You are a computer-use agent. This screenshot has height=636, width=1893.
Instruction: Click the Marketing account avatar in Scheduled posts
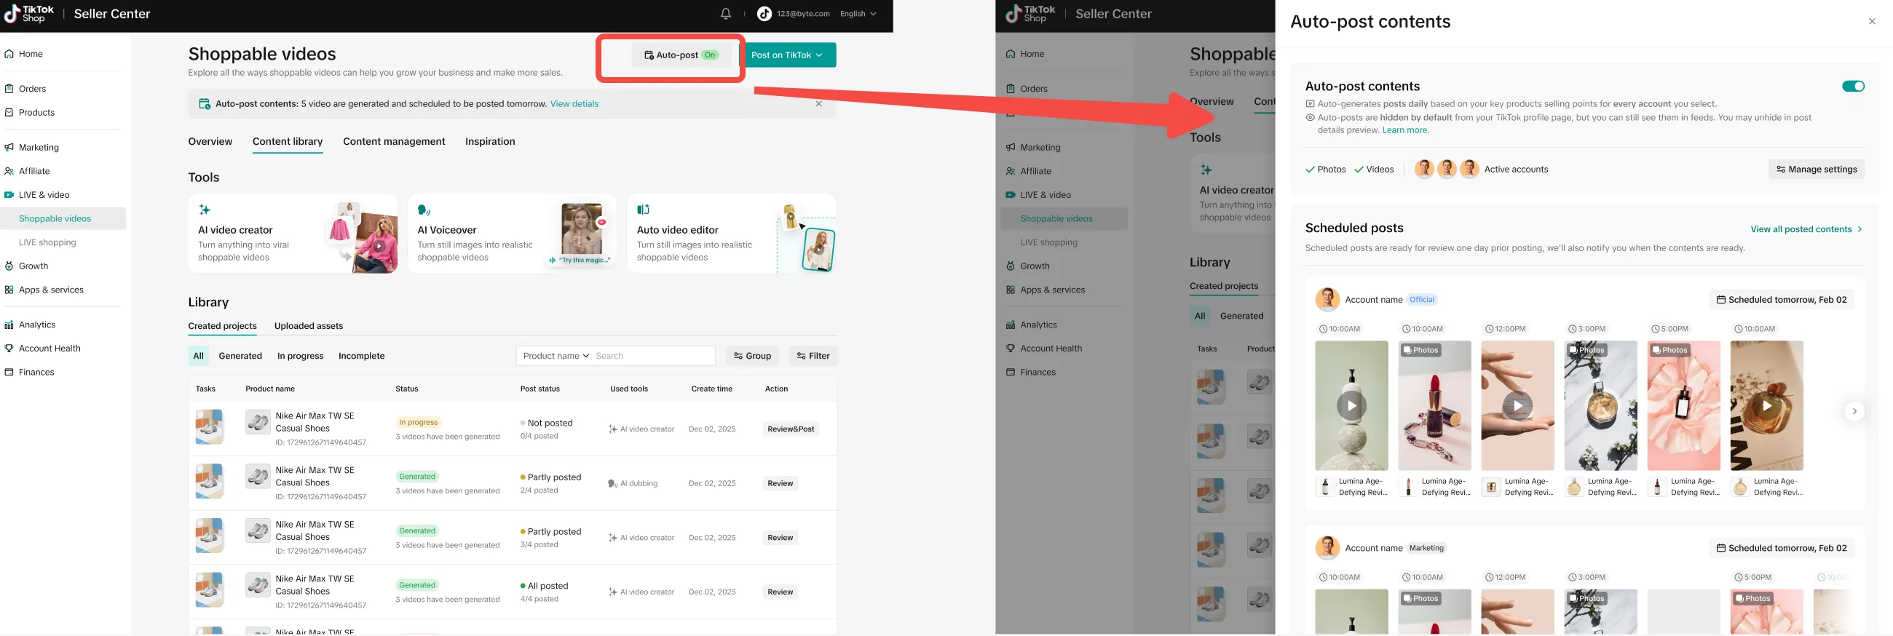click(1327, 548)
